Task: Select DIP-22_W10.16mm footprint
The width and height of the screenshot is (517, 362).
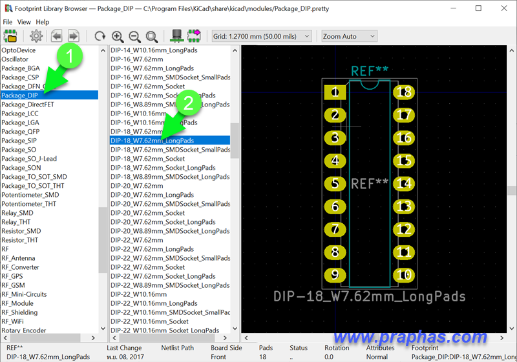Action: [x=139, y=294]
